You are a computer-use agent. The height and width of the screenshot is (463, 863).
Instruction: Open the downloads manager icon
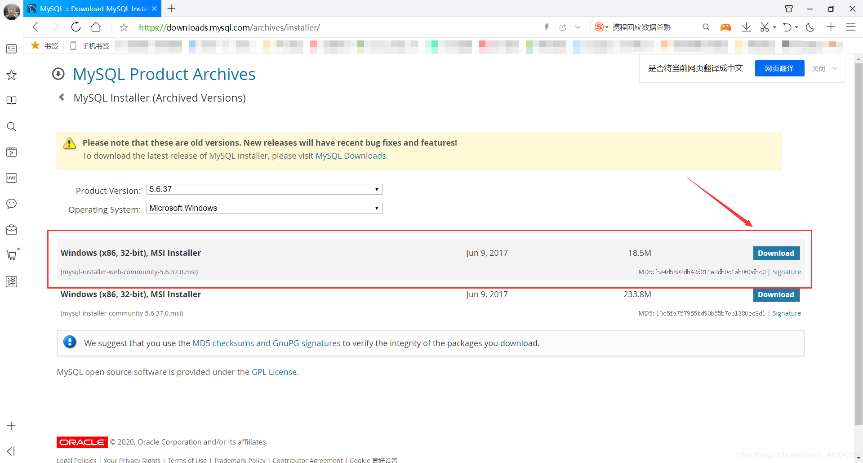pyautogui.click(x=746, y=27)
